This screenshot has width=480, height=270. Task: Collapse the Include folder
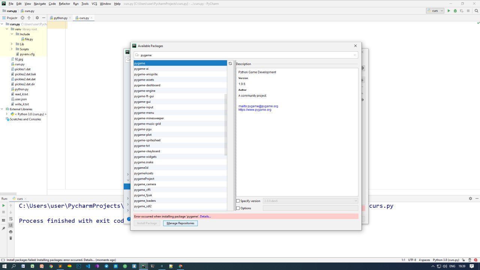12,34
